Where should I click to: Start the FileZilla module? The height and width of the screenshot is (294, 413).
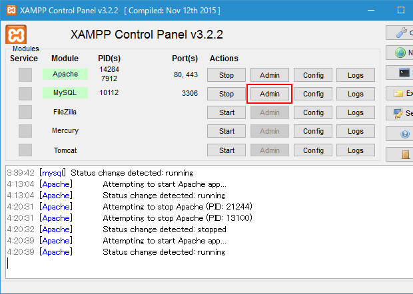tap(226, 112)
